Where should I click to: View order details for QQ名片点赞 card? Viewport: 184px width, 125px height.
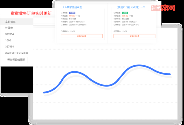point(134,36)
